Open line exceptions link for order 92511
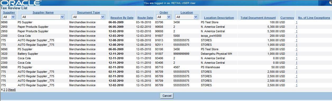Image resolution: width=332 pixels, height=101 pixels. click(x=297, y=45)
